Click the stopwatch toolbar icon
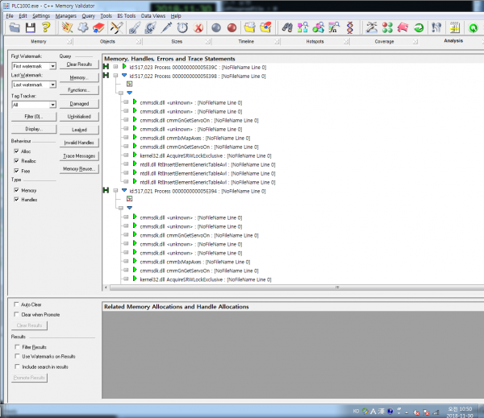Screen dimensions: 484x418 point(182,27)
